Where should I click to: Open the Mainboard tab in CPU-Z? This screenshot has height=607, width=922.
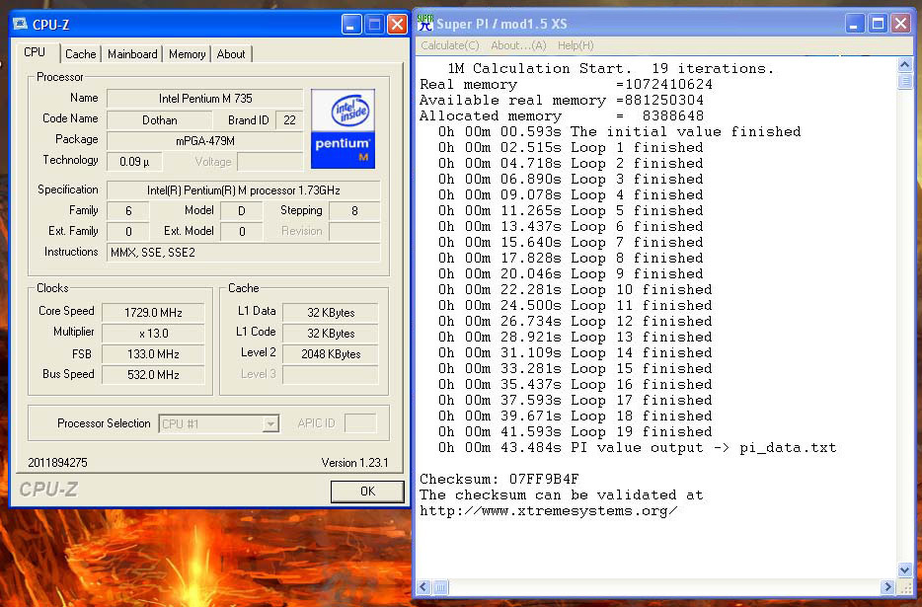click(132, 54)
